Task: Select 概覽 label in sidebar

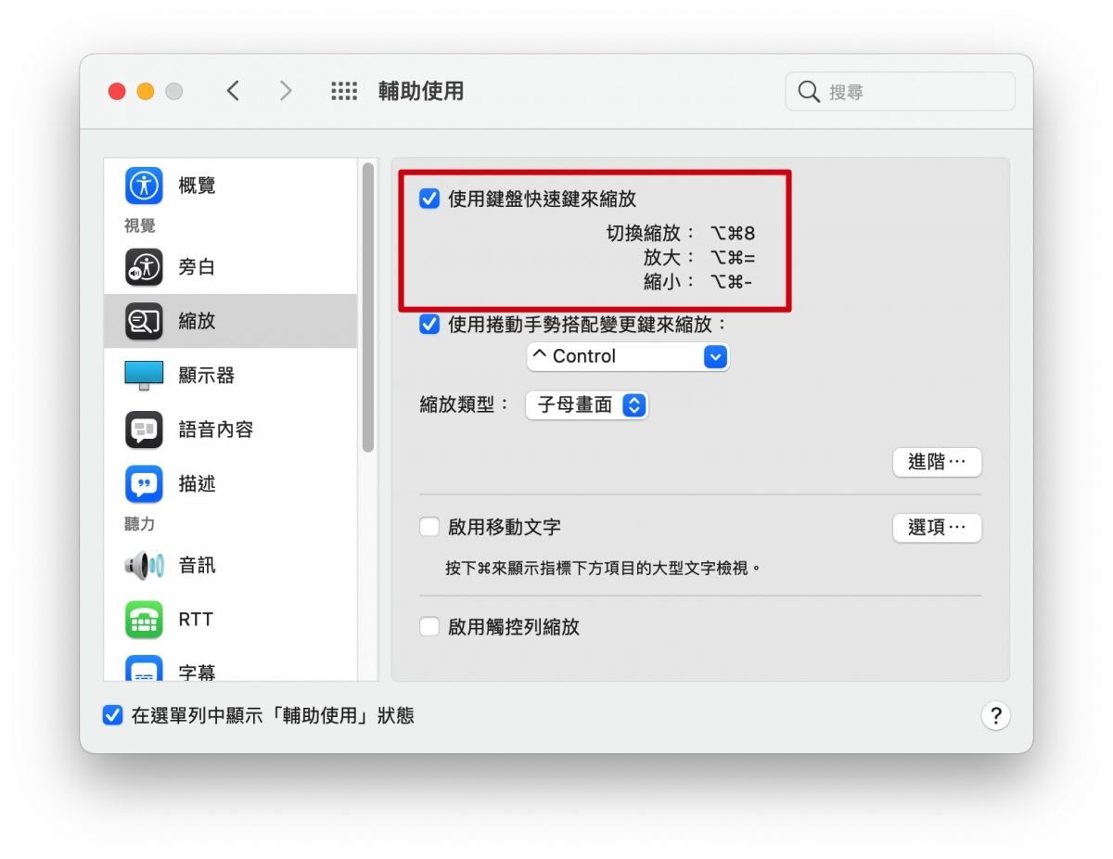Action: point(197,186)
